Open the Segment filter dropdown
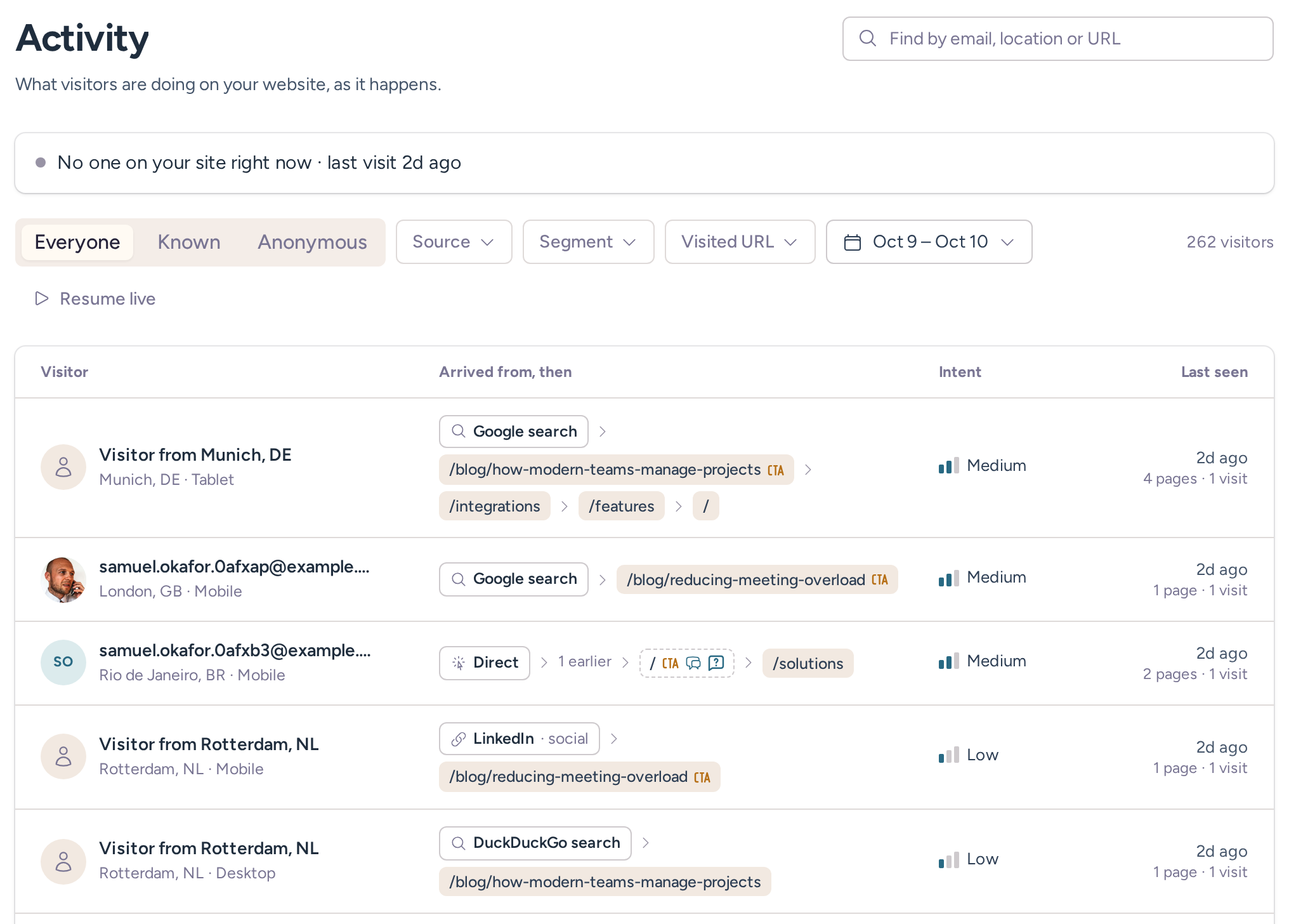1289x924 pixels. tap(588, 242)
